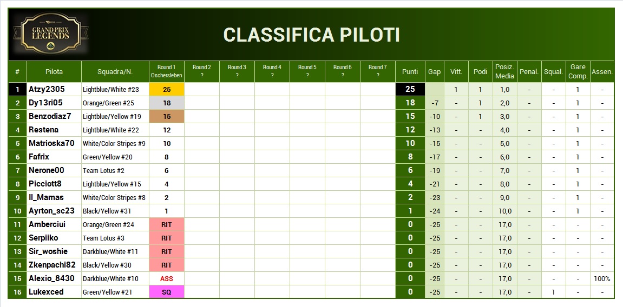Click the Grand Prix Legends logo
The height and width of the screenshot is (307, 623).
pyautogui.click(x=50, y=34)
